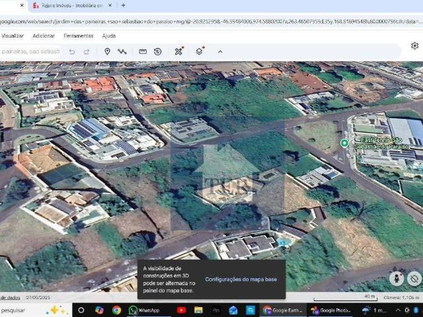The width and height of the screenshot is (423, 317).
Task: Click the Windows taskbar search box 'pesquisar'
Action: coord(35,310)
